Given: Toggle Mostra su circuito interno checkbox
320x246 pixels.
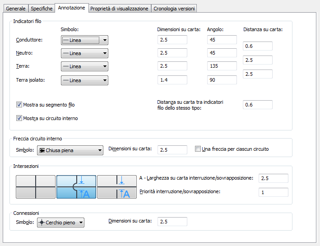Looking at the screenshot, I should (x=19, y=118).
